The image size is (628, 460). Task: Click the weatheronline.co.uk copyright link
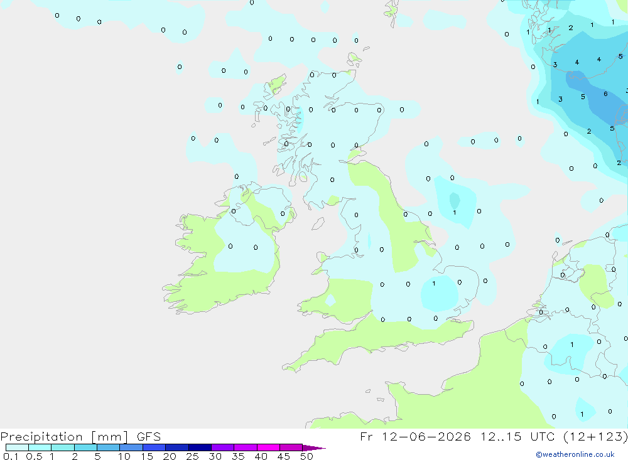575,454
